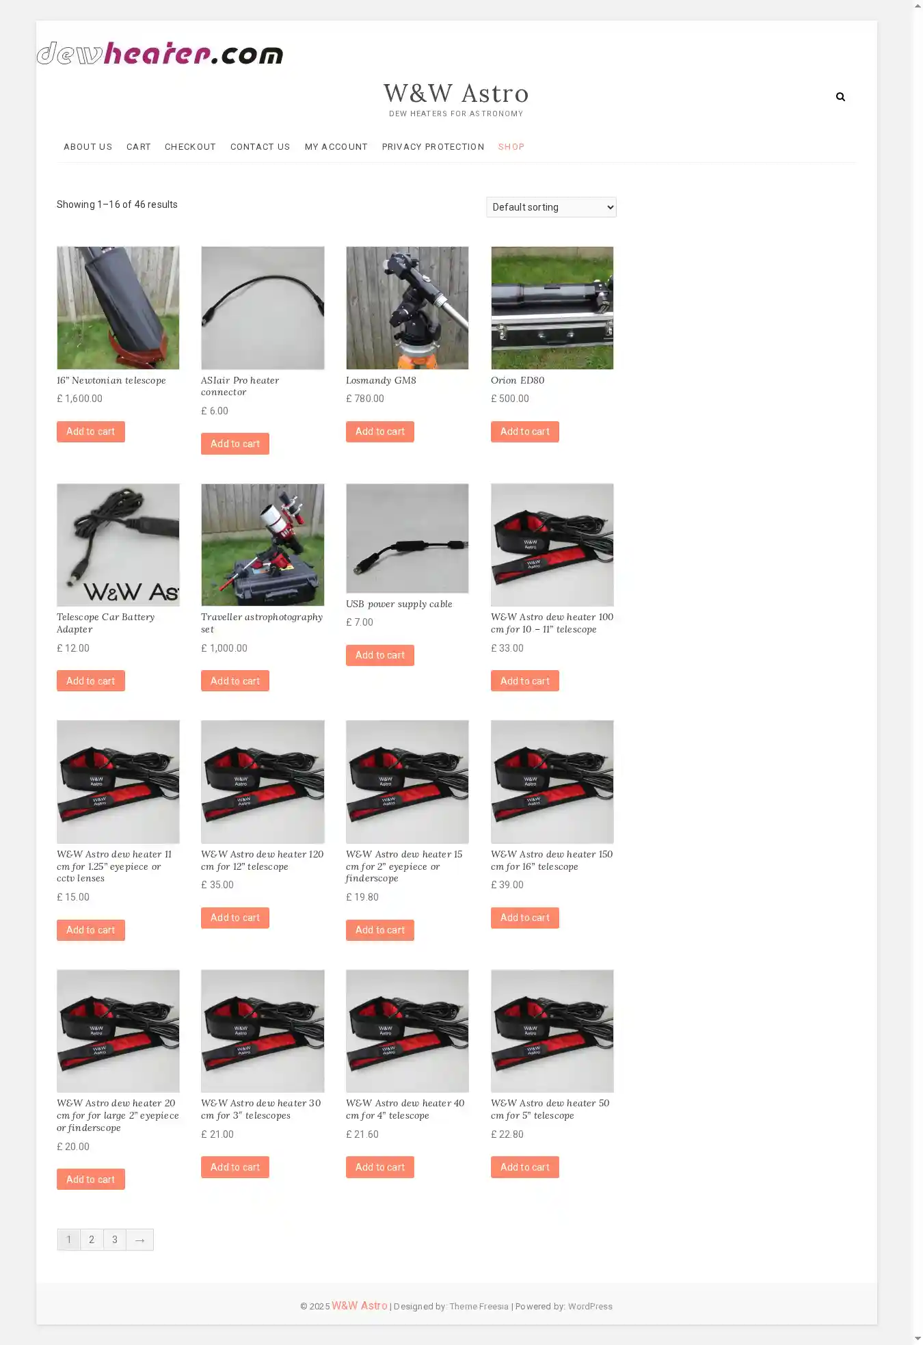Open the Losmandy GM8 product image
Viewport: 923px width, 1345px height.
click(x=407, y=308)
